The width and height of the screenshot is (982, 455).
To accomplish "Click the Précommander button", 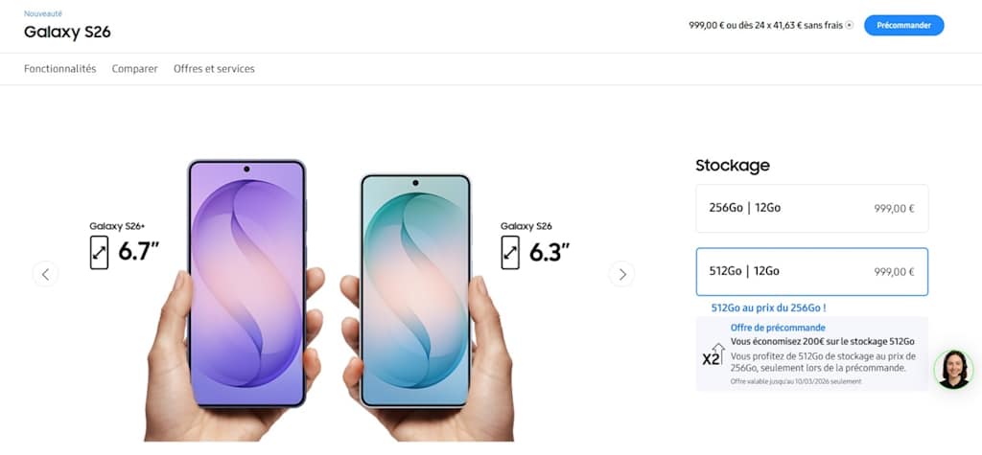I will coord(903,26).
